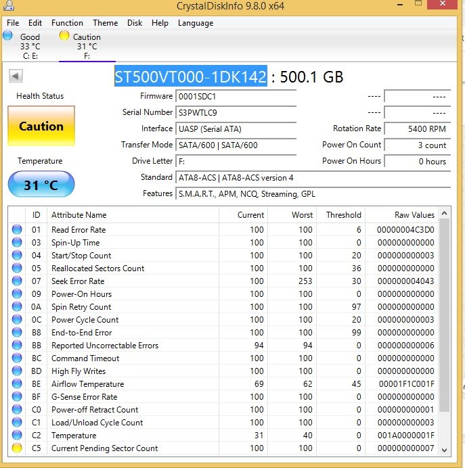The height and width of the screenshot is (468, 465).
Task: Go to previous disk with left arrow
Action: click(x=16, y=76)
